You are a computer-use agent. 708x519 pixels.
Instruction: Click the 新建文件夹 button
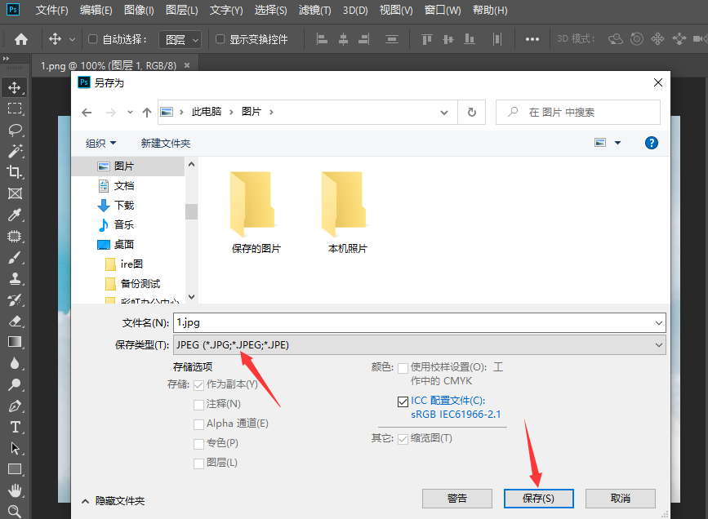(166, 142)
